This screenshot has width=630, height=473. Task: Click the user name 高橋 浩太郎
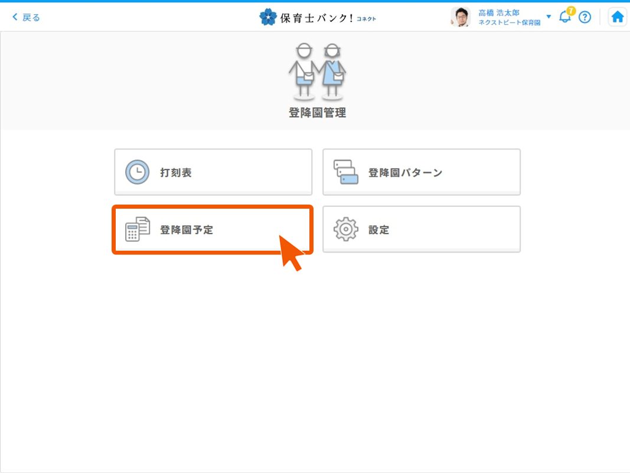pyautogui.click(x=499, y=12)
